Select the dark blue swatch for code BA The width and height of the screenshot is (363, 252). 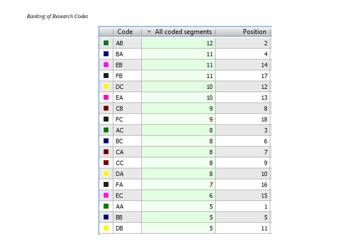point(106,54)
